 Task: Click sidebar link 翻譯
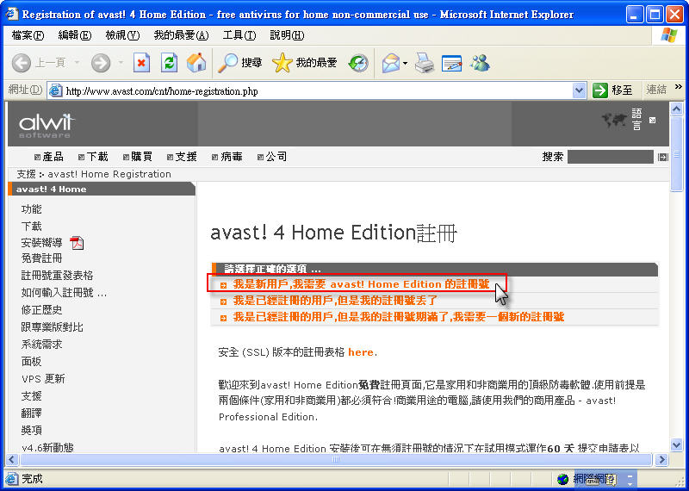32,413
